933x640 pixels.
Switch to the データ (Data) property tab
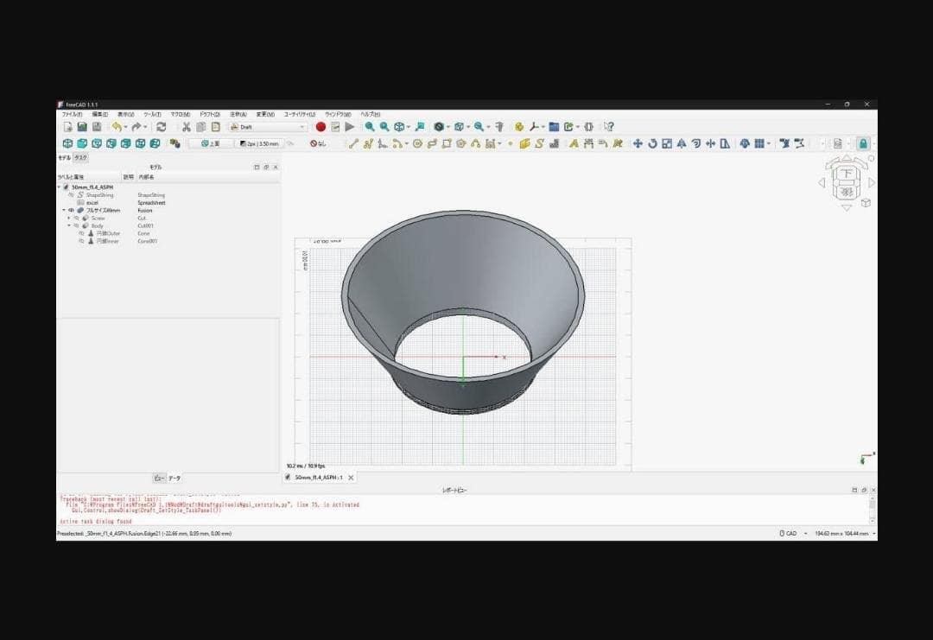pyautogui.click(x=175, y=478)
